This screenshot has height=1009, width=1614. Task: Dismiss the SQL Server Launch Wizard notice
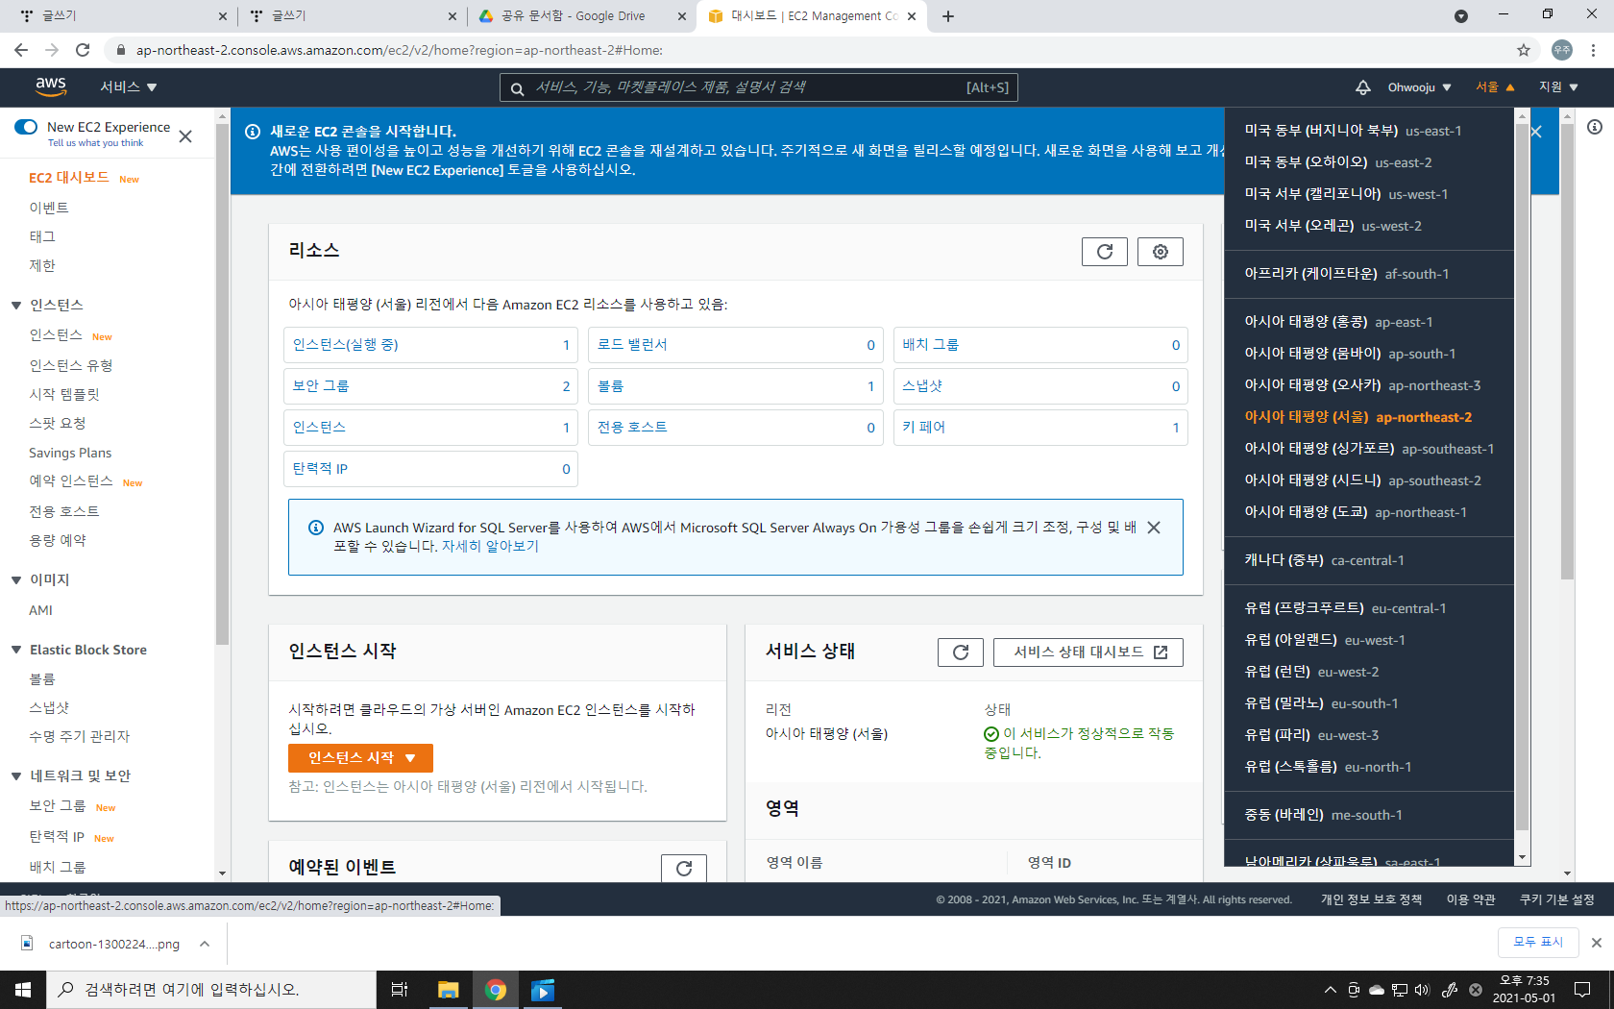click(x=1154, y=528)
